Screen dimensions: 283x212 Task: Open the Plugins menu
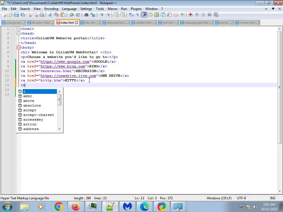(136, 9)
